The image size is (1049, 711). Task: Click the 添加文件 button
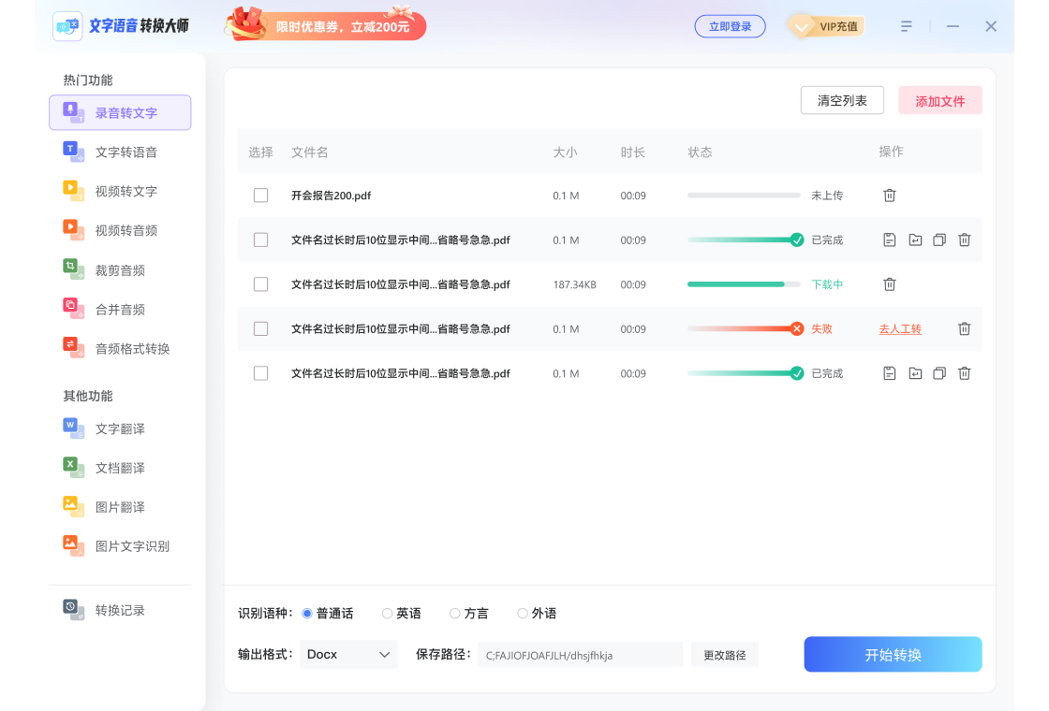939,101
